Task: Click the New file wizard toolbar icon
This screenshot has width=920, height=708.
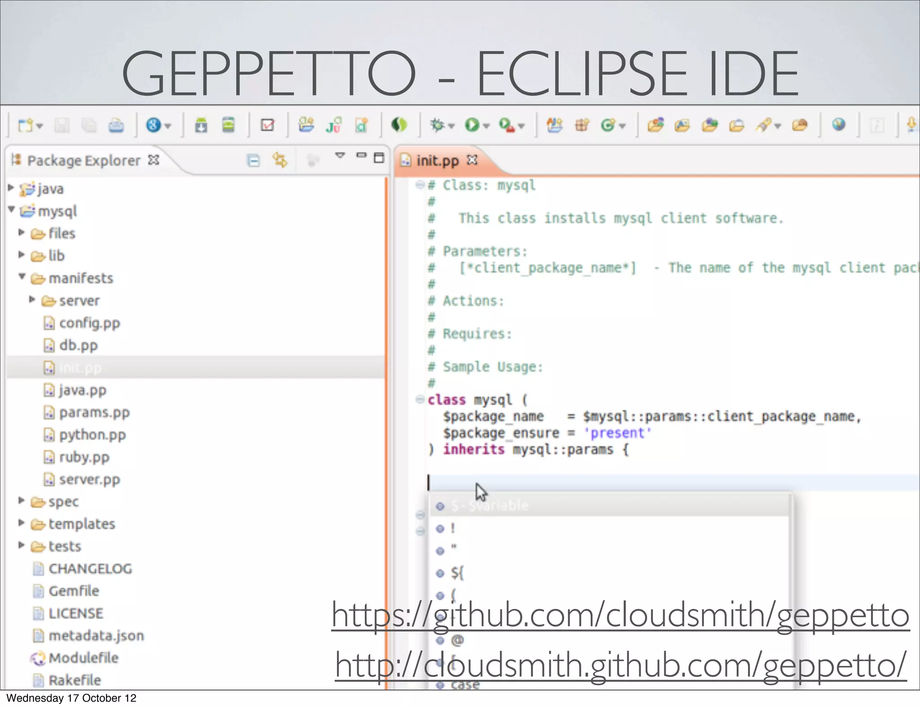Action: coord(25,125)
